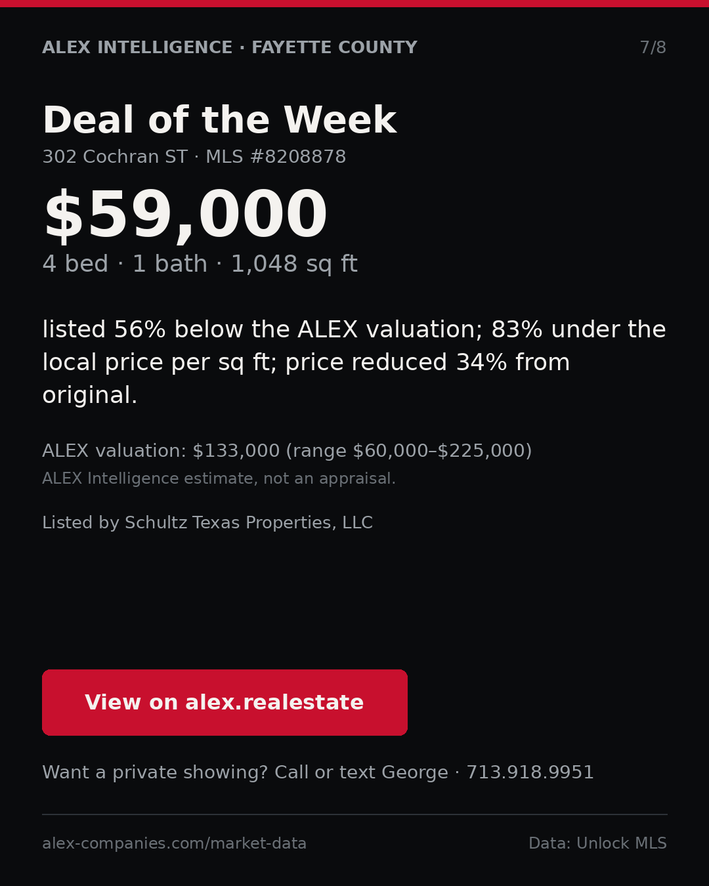
Task: Click the listed 56% below valuation paragraph
Action: tap(354, 362)
